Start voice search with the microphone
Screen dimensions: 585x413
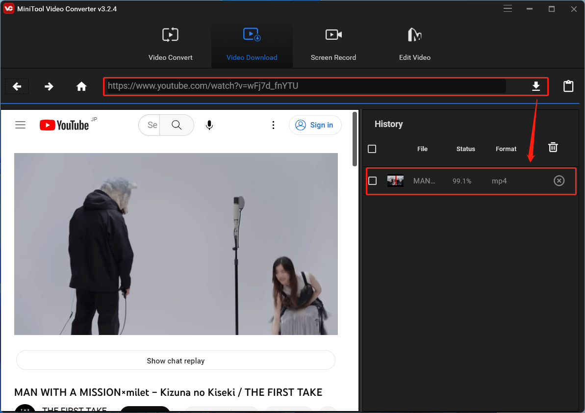pyautogui.click(x=209, y=125)
